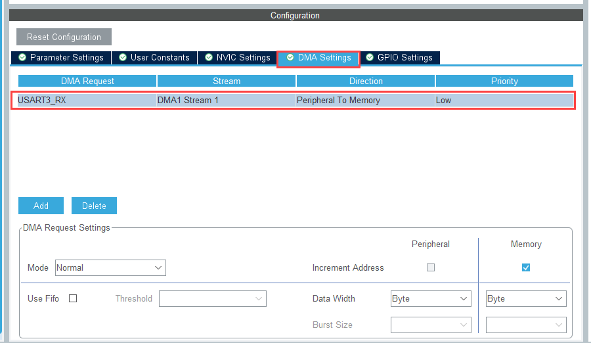Click the green check icon on GPIO Settings
Screen dimensions: 591x343
tap(370, 58)
